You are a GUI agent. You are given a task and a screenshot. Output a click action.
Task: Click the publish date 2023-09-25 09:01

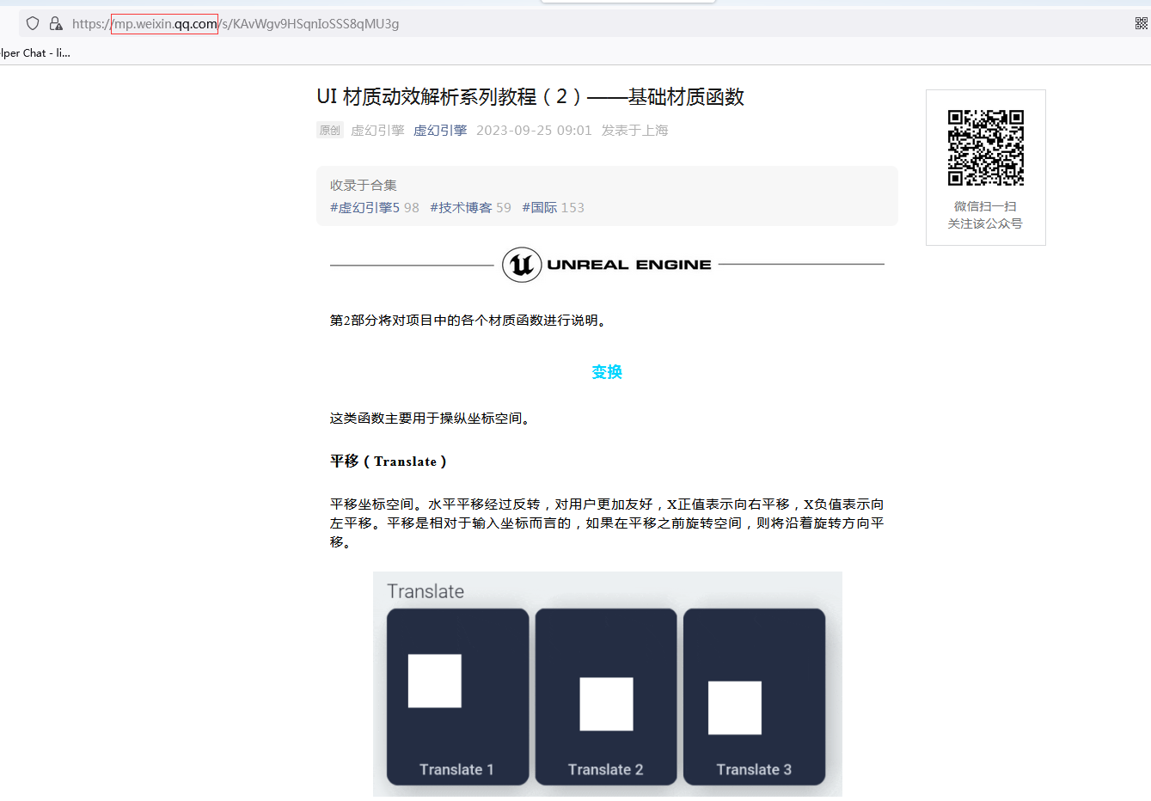click(x=534, y=131)
